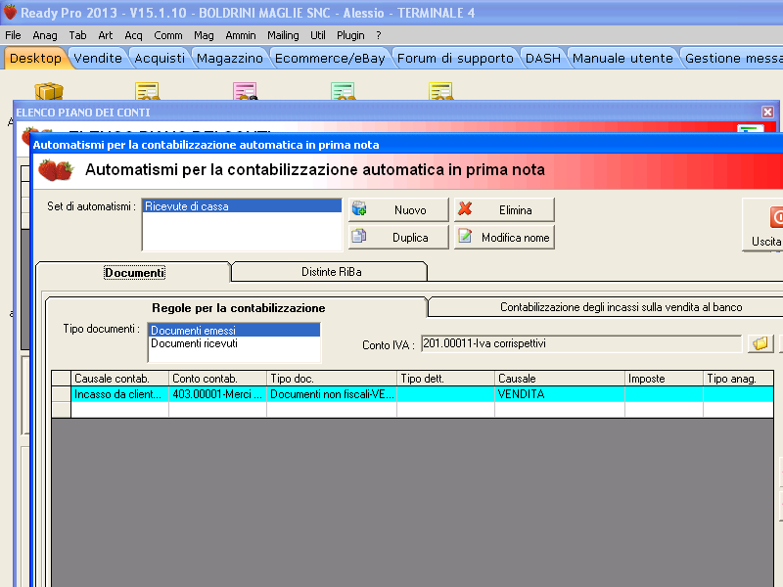Select the '403.00001-Merci ...' cell
This screenshot has width=783, height=587.
[217, 394]
